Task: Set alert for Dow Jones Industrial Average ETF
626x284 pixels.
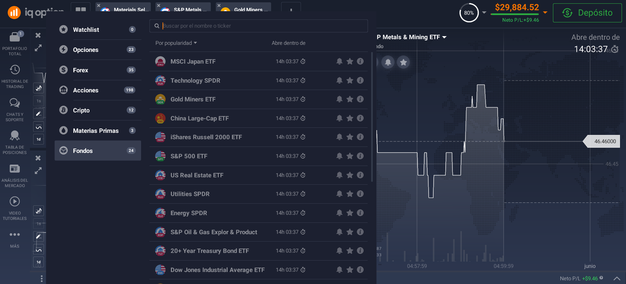Action: coord(339,270)
